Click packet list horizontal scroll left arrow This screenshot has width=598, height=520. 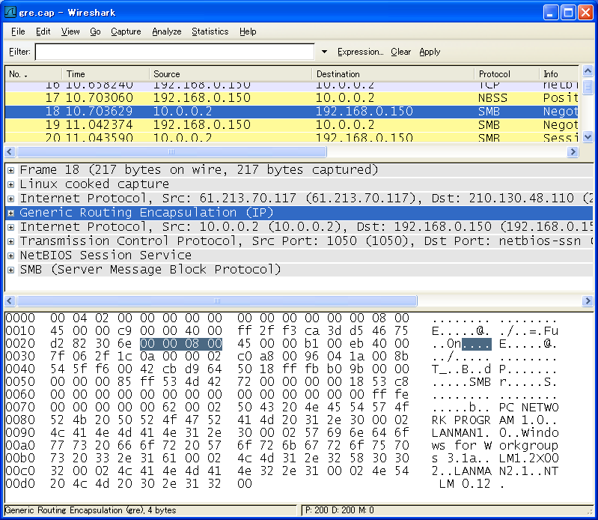click(x=10, y=152)
